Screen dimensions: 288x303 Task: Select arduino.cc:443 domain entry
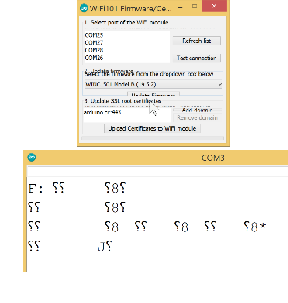[102, 112]
